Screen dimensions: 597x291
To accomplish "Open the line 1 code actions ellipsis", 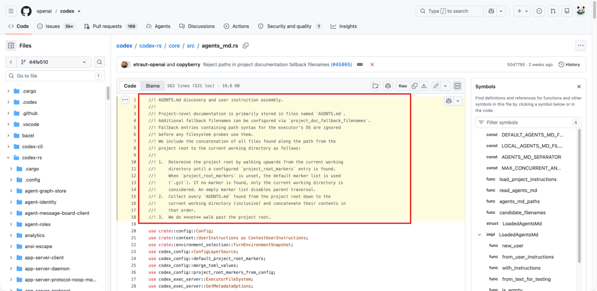I will tap(125, 100).
